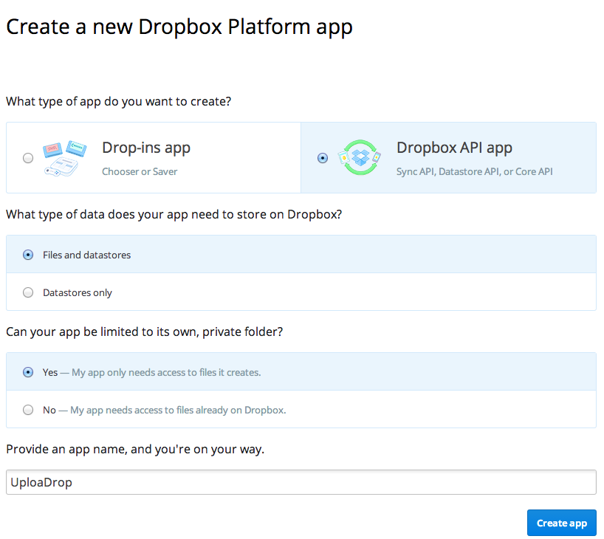Click the Dropbox API app sync icon
Screen dimensions: 604x539
tap(360, 157)
